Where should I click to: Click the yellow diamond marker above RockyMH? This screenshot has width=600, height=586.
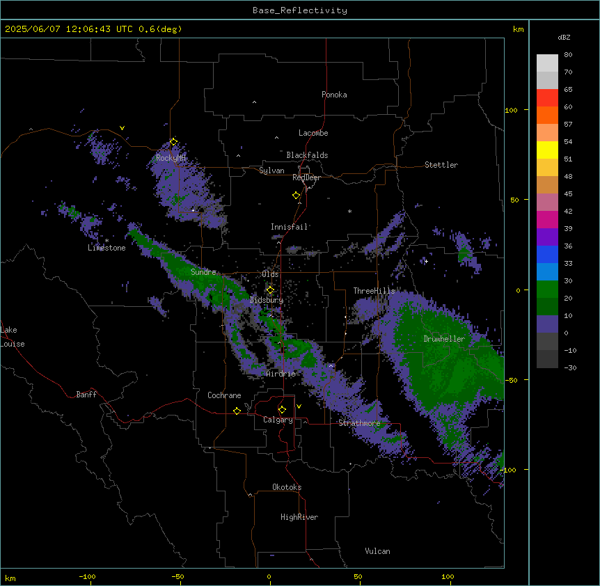pyautogui.click(x=173, y=142)
